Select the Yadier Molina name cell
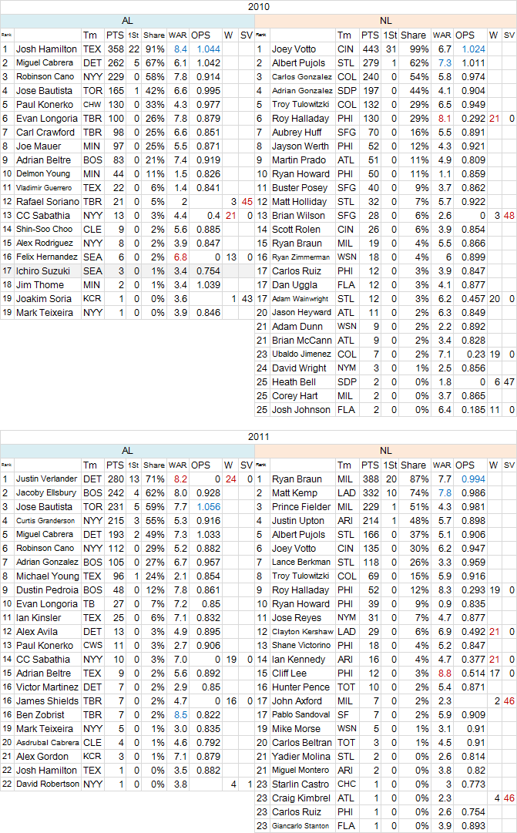This screenshot has width=517, height=833. click(x=302, y=756)
